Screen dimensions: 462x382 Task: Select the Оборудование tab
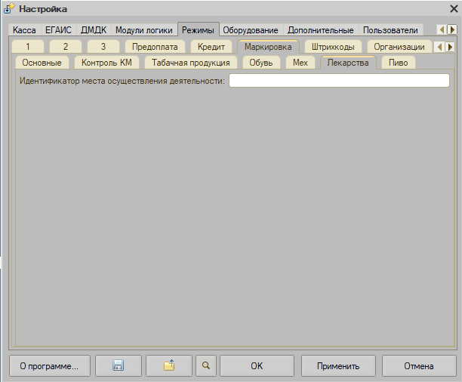coord(251,30)
